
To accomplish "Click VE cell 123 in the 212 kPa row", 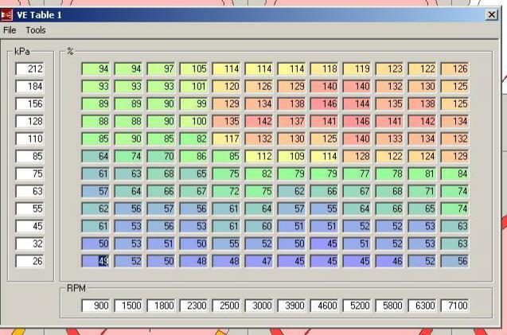I will [x=390, y=69].
